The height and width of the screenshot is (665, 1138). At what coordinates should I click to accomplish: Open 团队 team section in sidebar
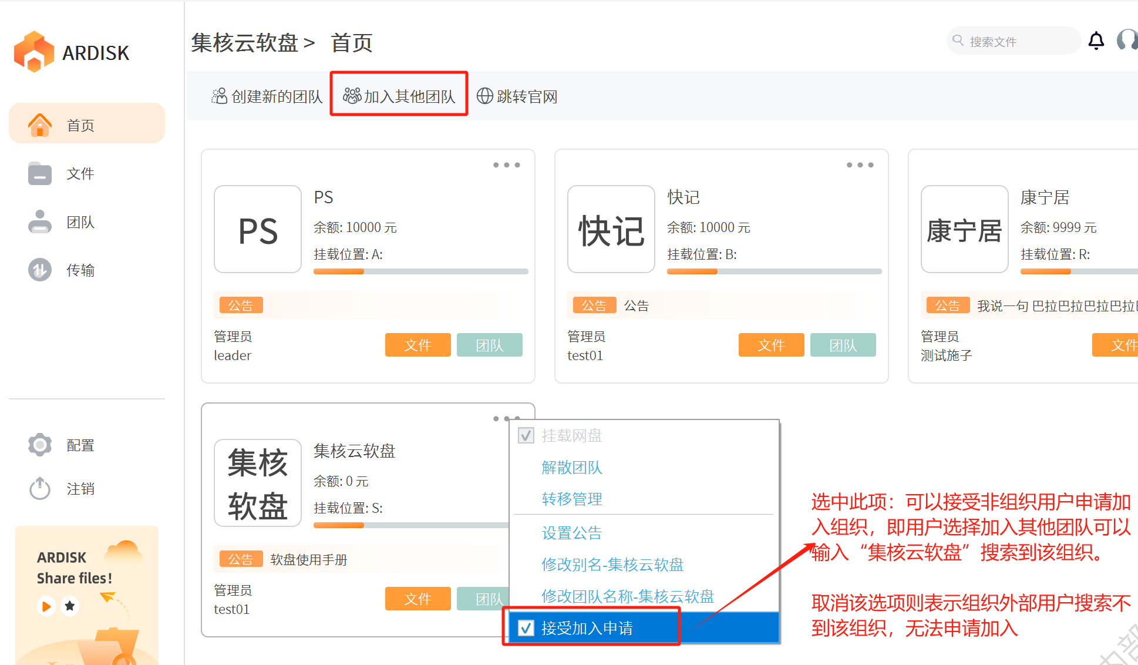click(x=79, y=222)
